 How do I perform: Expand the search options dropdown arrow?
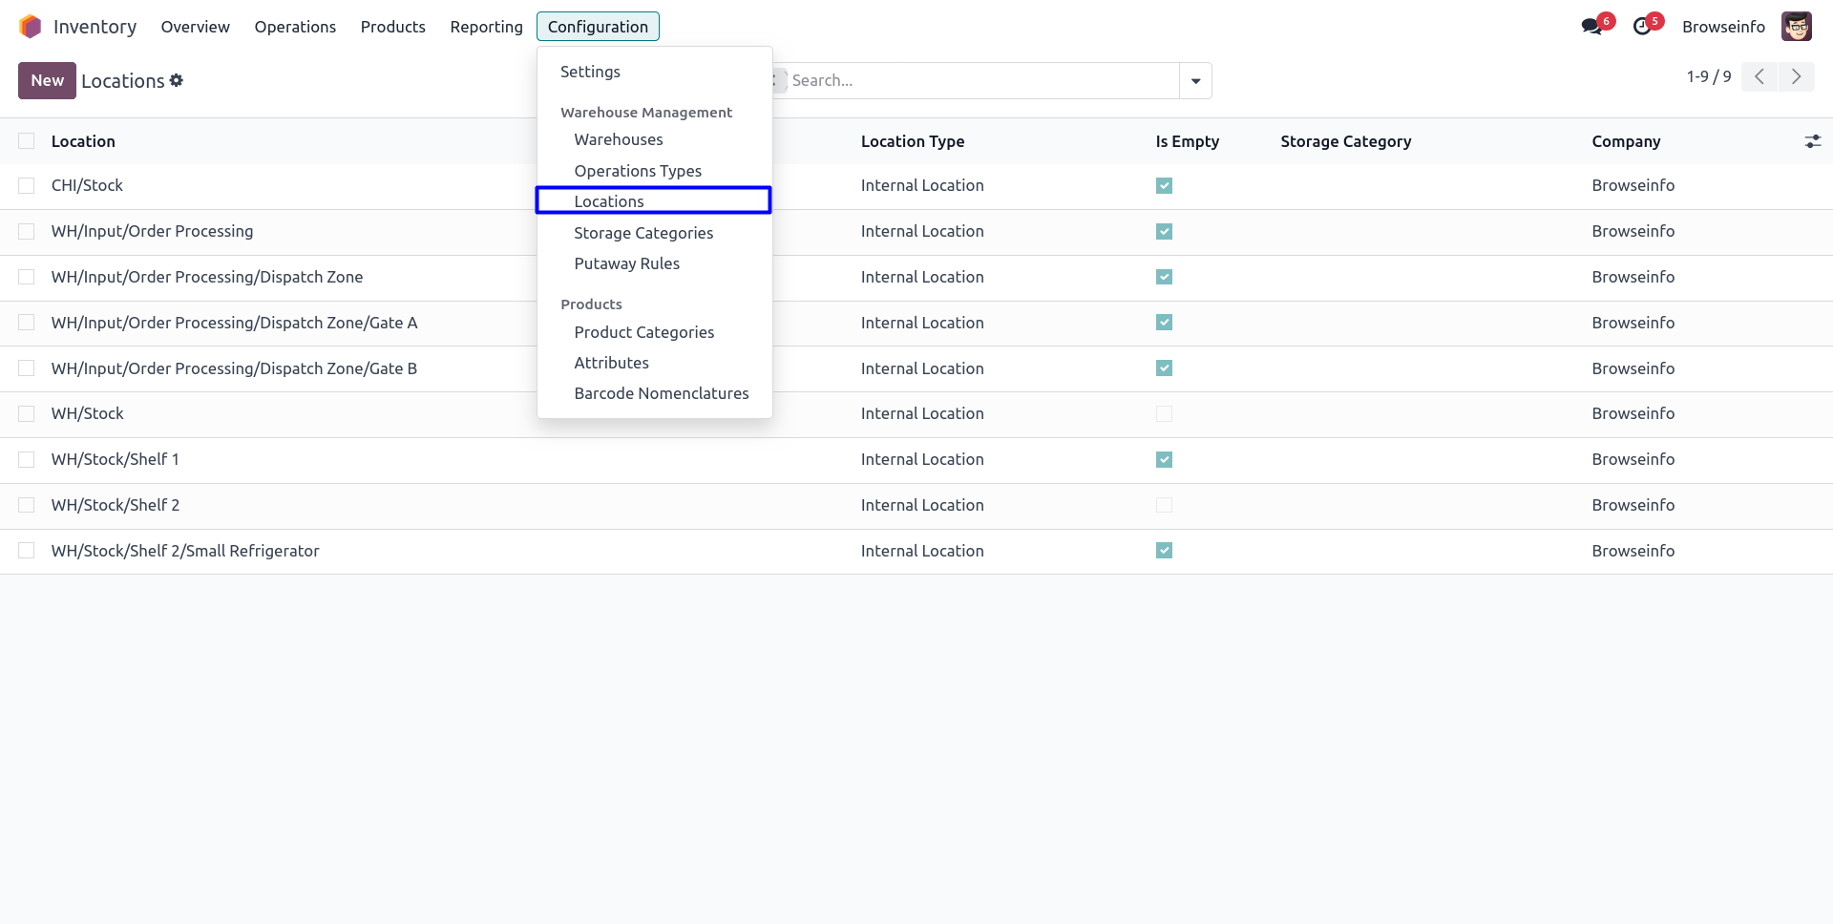click(1195, 81)
